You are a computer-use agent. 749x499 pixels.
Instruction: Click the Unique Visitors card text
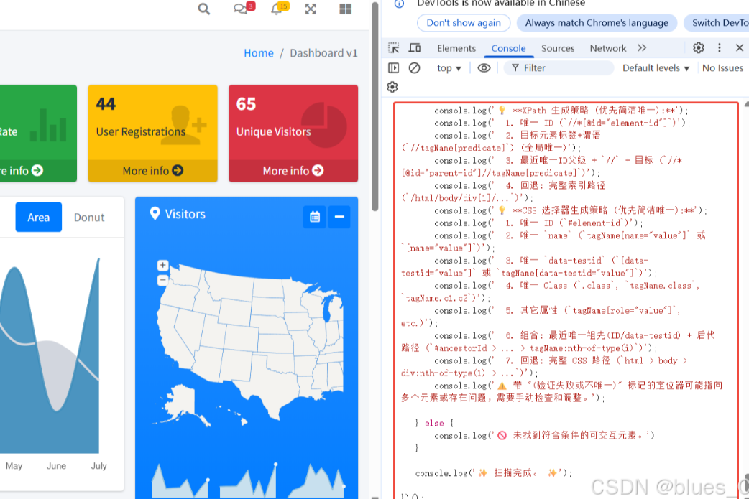tap(273, 131)
